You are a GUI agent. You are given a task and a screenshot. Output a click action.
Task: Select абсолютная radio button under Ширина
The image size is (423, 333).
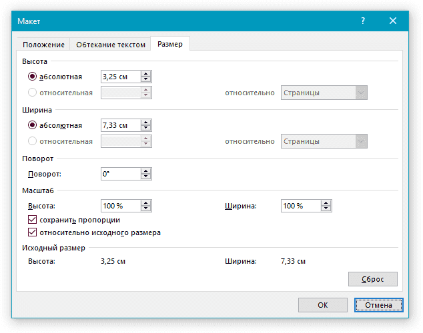click(33, 125)
